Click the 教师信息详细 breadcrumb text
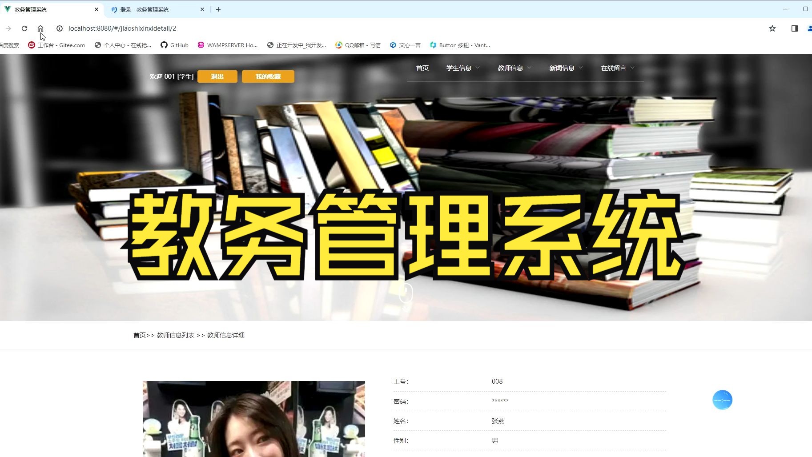The height and width of the screenshot is (457, 812). click(x=226, y=335)
